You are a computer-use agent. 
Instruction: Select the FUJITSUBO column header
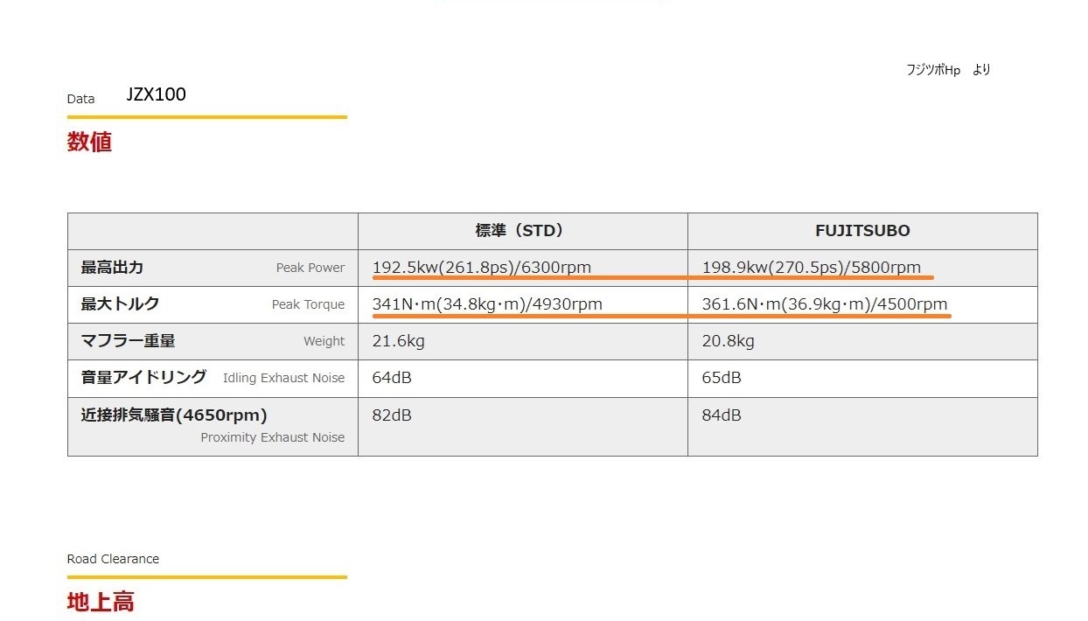[861, 231]
